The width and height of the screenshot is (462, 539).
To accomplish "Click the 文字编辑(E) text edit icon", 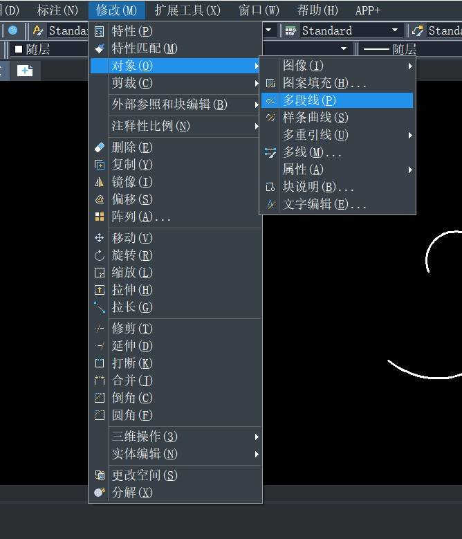I will [x=270, y=205].
